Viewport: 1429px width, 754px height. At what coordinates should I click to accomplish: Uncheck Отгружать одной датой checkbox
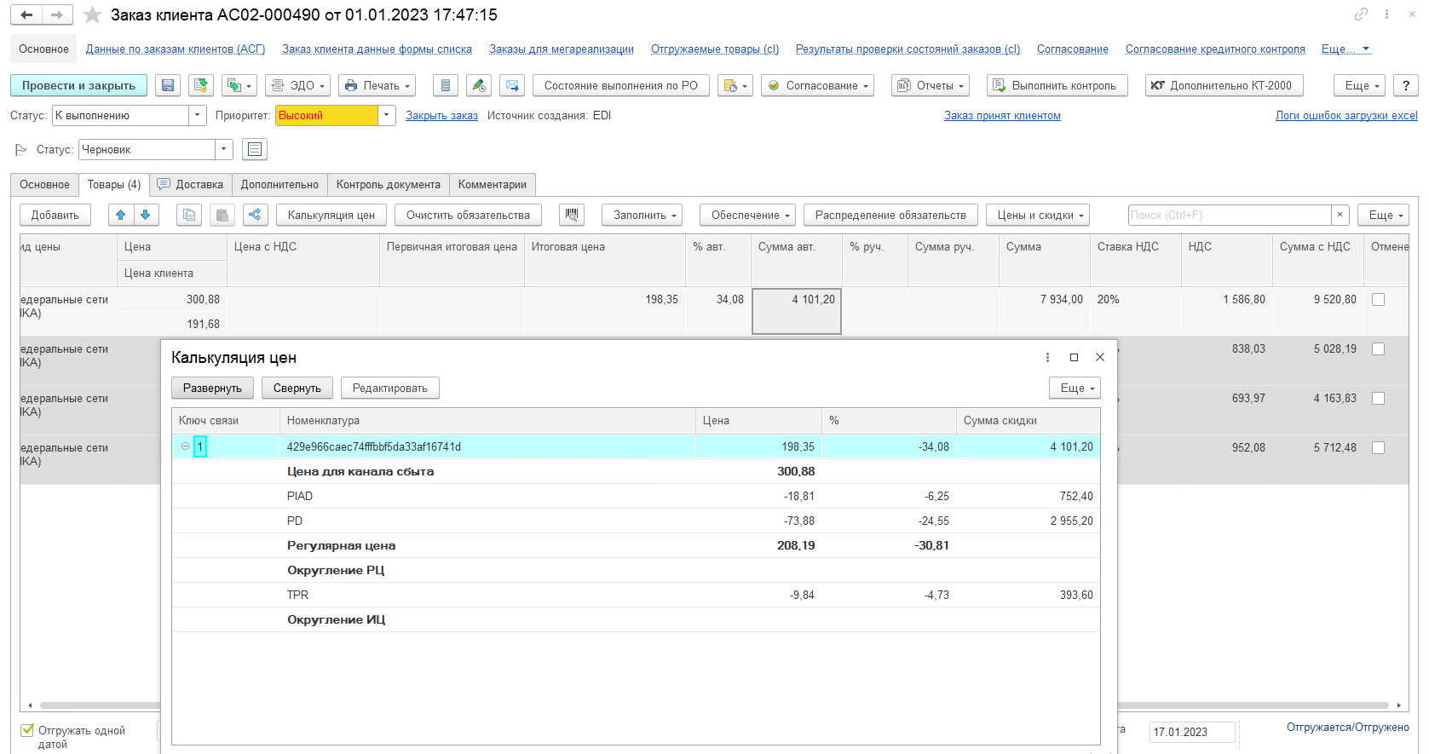(x=27, y=730)
